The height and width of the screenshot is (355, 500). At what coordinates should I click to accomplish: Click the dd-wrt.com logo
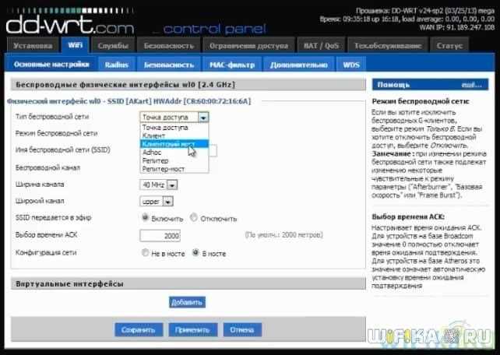point(70,26)
